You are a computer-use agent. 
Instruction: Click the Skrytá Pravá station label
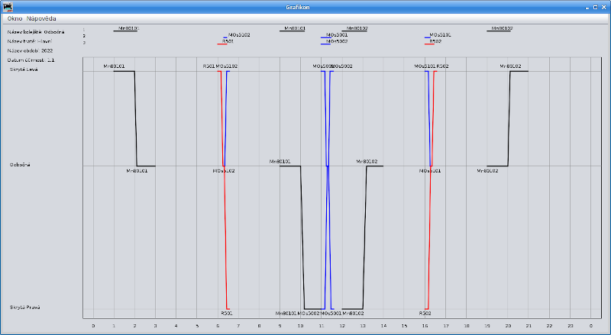[25, 307]
